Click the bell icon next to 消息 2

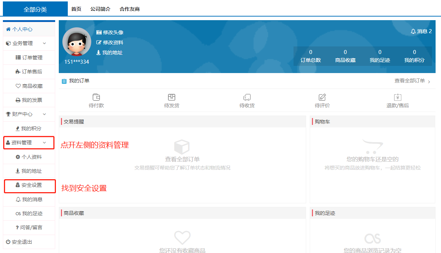413,32
